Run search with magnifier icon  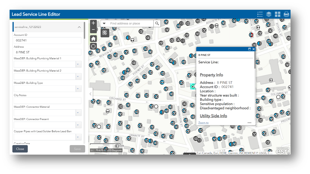tap(157, 24)
